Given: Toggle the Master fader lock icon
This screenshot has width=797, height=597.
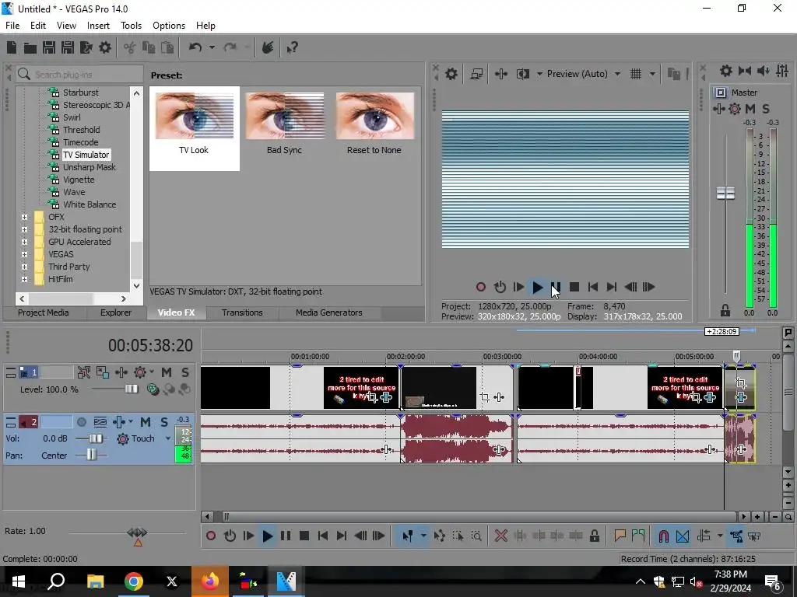Looking at the screenshot, I should coord(725,310).
